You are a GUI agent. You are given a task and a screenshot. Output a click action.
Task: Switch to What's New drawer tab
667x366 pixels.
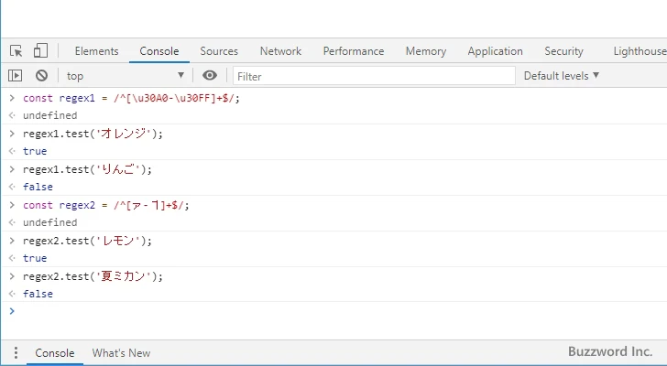(x=121, y=353)
